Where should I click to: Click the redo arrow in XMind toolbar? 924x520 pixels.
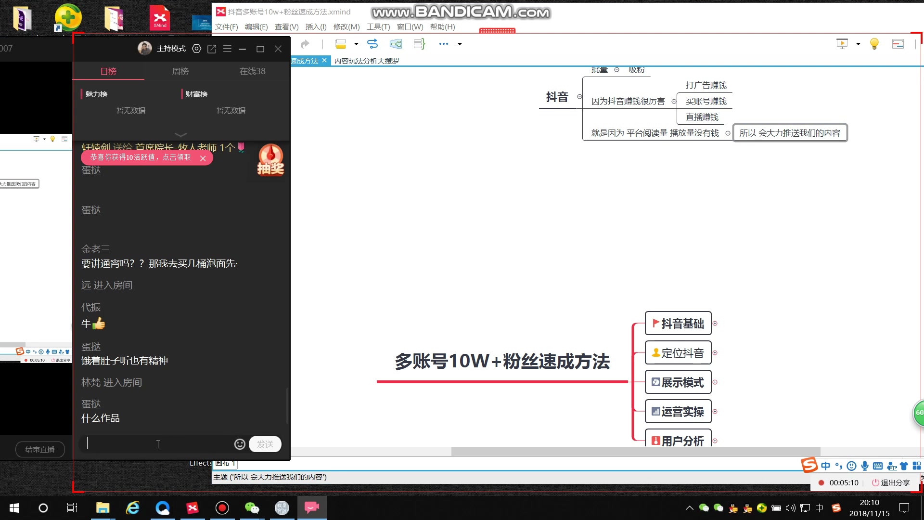pos(305,44)
